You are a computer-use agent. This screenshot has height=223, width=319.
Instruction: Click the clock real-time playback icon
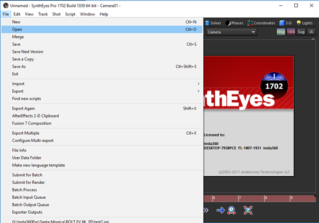[231, 210]
